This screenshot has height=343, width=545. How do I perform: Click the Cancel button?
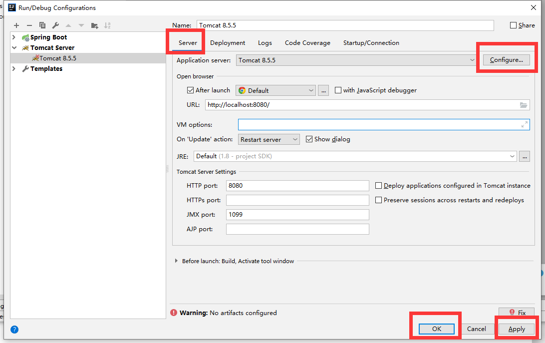476,329
